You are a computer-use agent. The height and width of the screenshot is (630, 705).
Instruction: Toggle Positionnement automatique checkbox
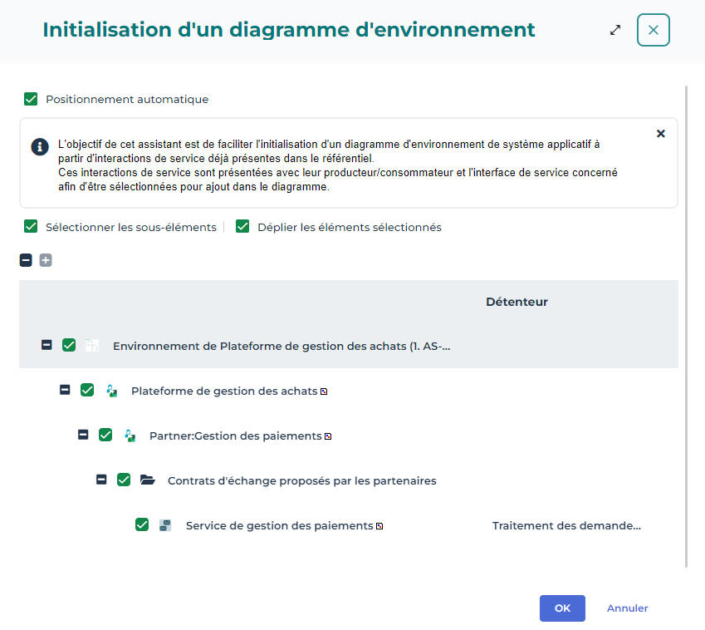coord(31,99)
